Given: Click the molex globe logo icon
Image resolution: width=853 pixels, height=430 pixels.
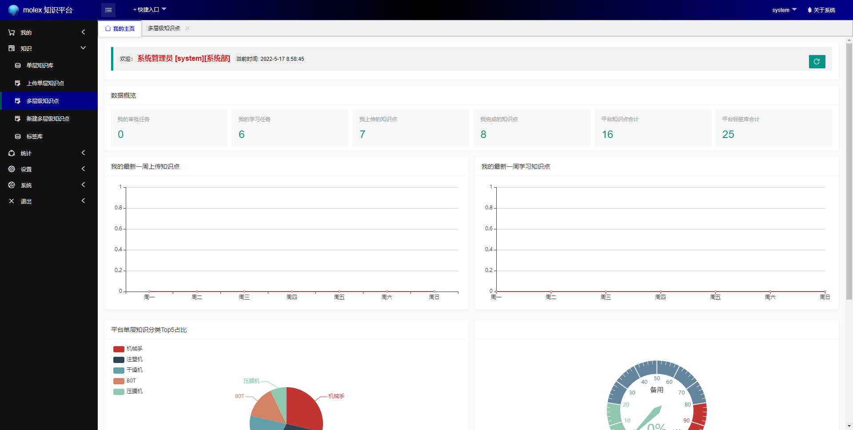Looking at the screenshot, I should pos(14,10).
